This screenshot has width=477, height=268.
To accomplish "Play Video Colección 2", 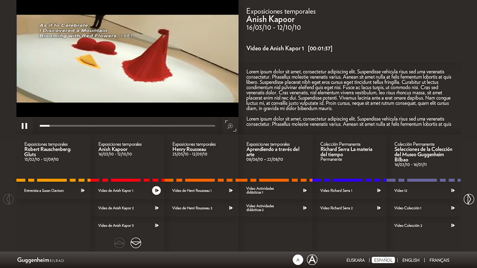I will click(x=453, y=226).
